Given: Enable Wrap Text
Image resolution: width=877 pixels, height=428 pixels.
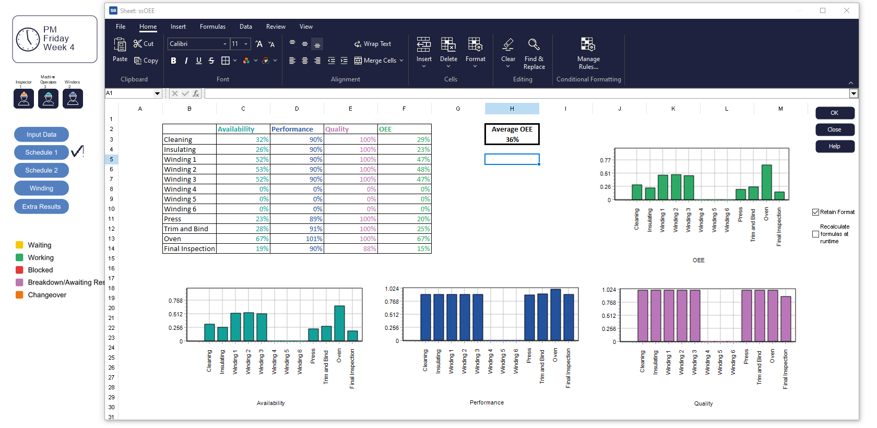Looking at the screenshot, I should coord(373,44).
